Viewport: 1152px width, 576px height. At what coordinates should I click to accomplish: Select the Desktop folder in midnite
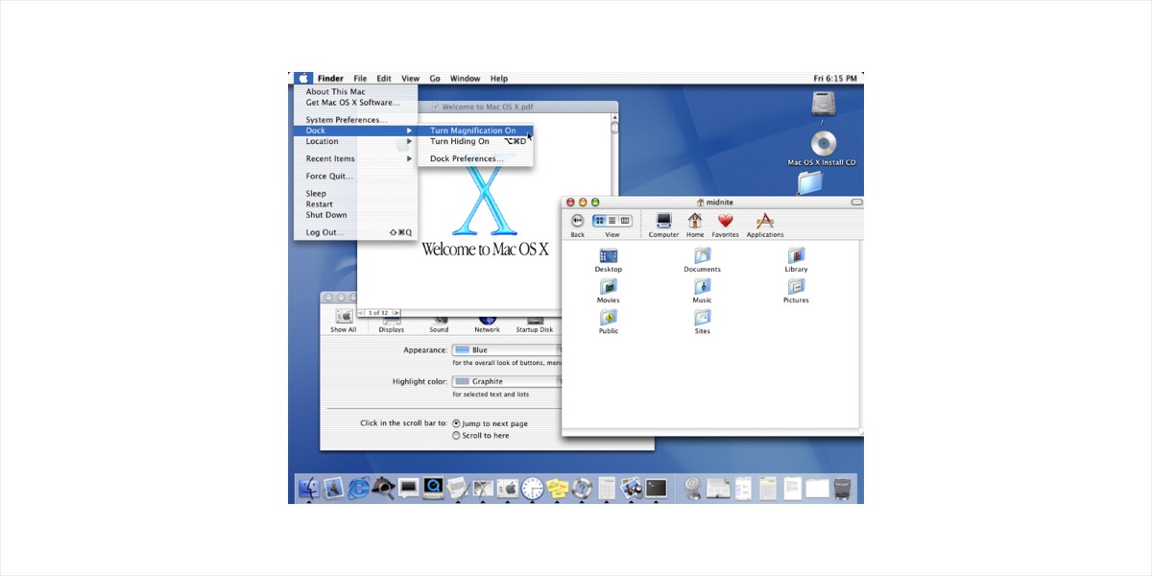tap(609, 260)
